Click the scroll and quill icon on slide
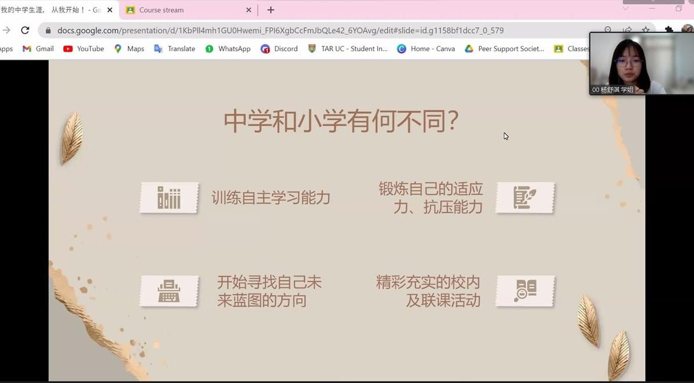Viewport: 694px width, 383px height. 525,198
